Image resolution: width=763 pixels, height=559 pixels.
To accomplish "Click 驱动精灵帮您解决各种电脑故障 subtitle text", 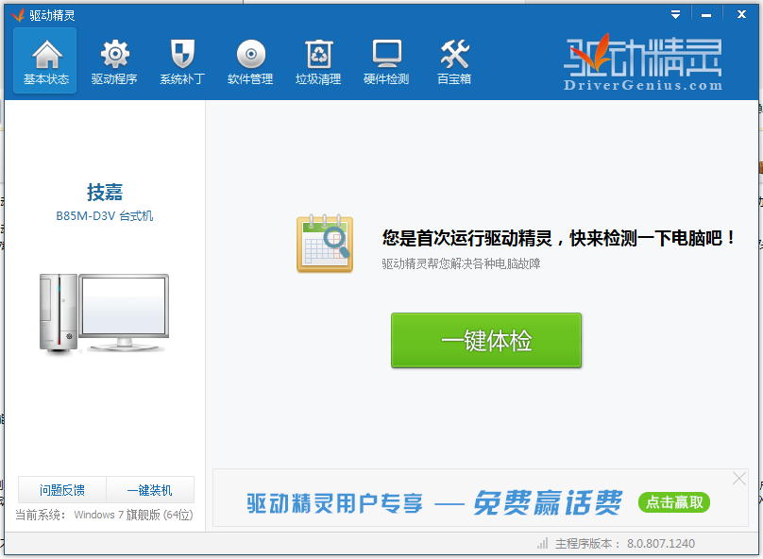I will (x=461, y=263).
